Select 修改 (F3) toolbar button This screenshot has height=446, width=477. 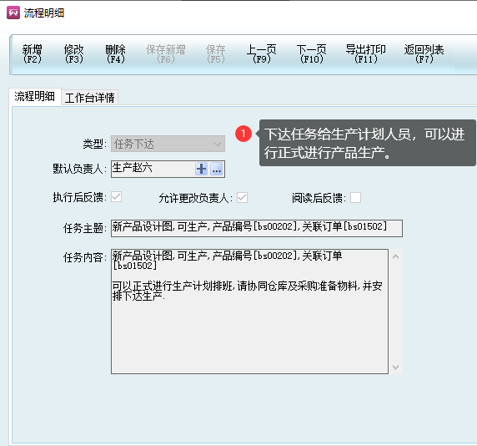[x=74, y=54]
